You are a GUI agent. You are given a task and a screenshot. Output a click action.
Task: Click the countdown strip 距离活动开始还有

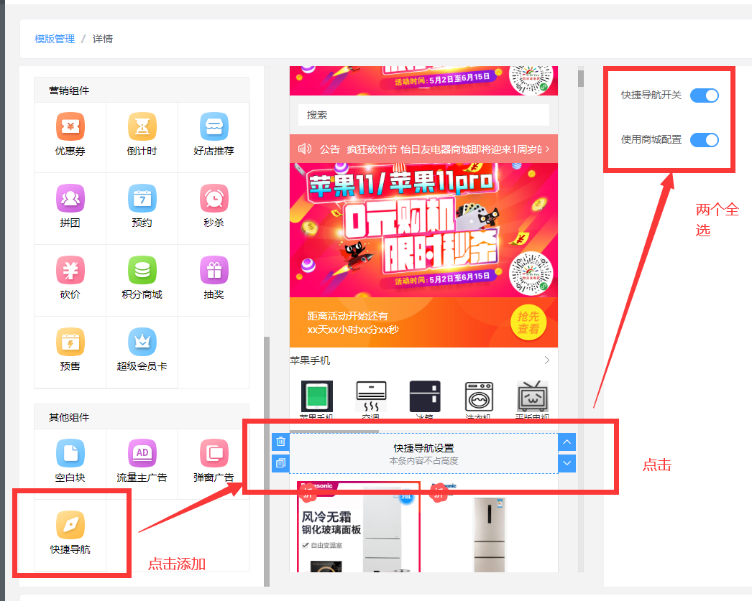(423, 322)
